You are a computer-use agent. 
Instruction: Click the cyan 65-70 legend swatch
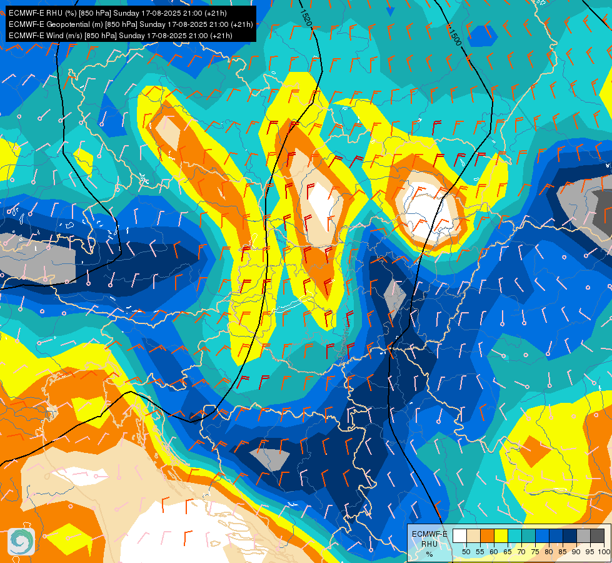[515, 535]
